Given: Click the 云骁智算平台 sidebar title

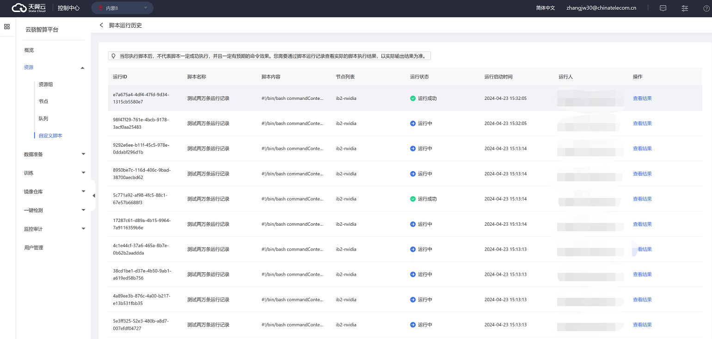Looking at the screenshot, I should click(42, 30).
